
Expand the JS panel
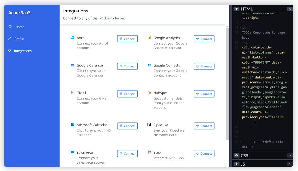(x=290, y=164)
